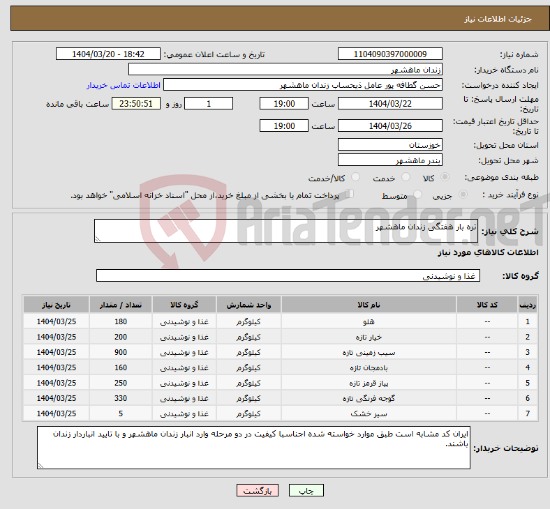
Task: Click the نام دستگاه خریدار field زندان ماهشهر
Action: (x=285, y=69)
